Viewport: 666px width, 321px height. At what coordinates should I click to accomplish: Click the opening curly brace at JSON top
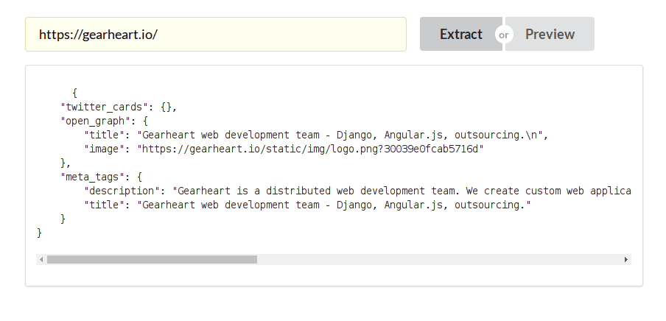pos(75,93)
